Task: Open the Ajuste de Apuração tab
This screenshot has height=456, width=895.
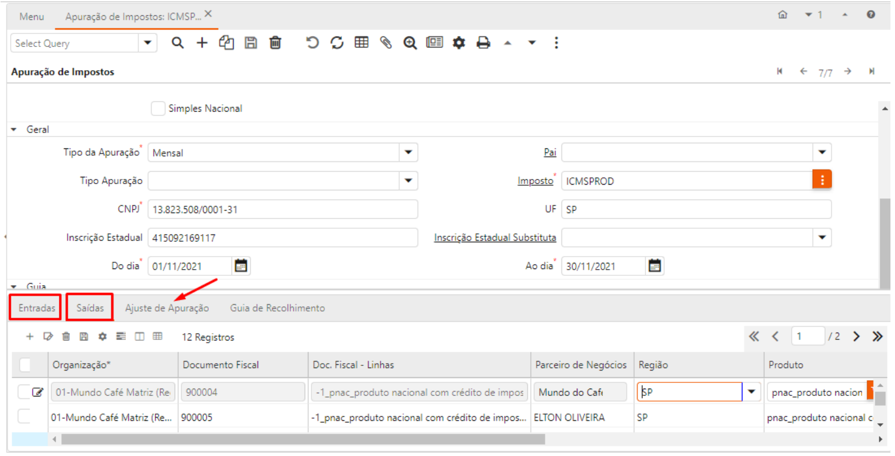Action: coord(167,308)
